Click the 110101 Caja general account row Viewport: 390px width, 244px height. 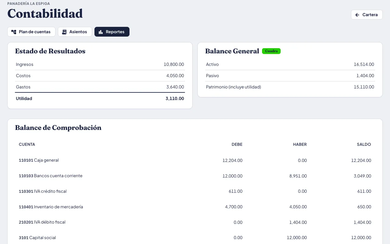(x=195, y=160)
